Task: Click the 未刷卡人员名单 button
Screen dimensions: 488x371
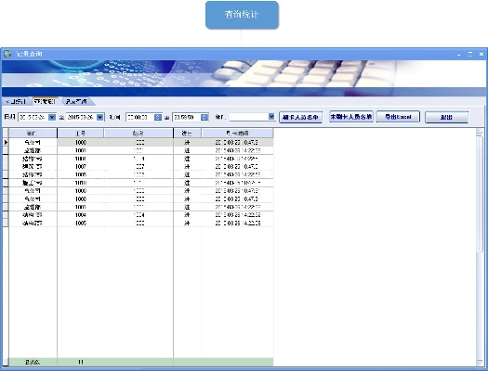Action: [x=351, y=117]
